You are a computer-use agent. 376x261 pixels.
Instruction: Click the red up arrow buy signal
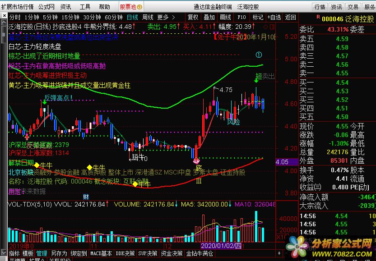pyautogui.click(x=27, y=137)
